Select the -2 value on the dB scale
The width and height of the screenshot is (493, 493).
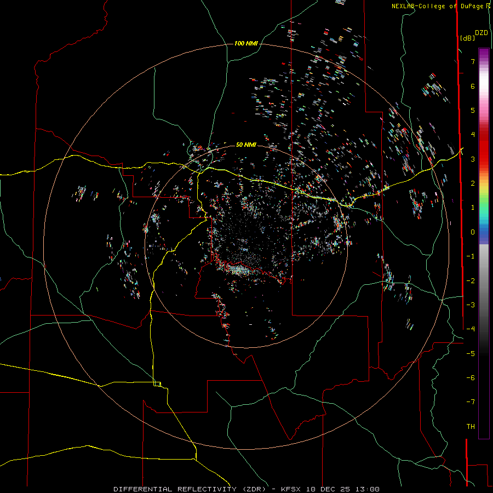(471, 281)
